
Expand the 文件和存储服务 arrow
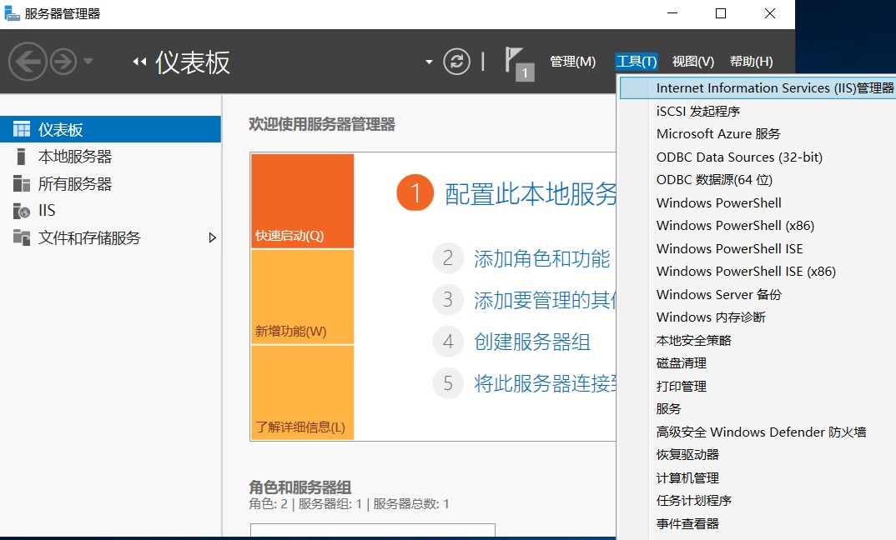[x=213, y=237]
